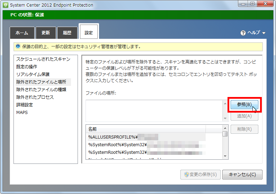Select 除外されたファイルと場所 item

(x=43, y=82)
